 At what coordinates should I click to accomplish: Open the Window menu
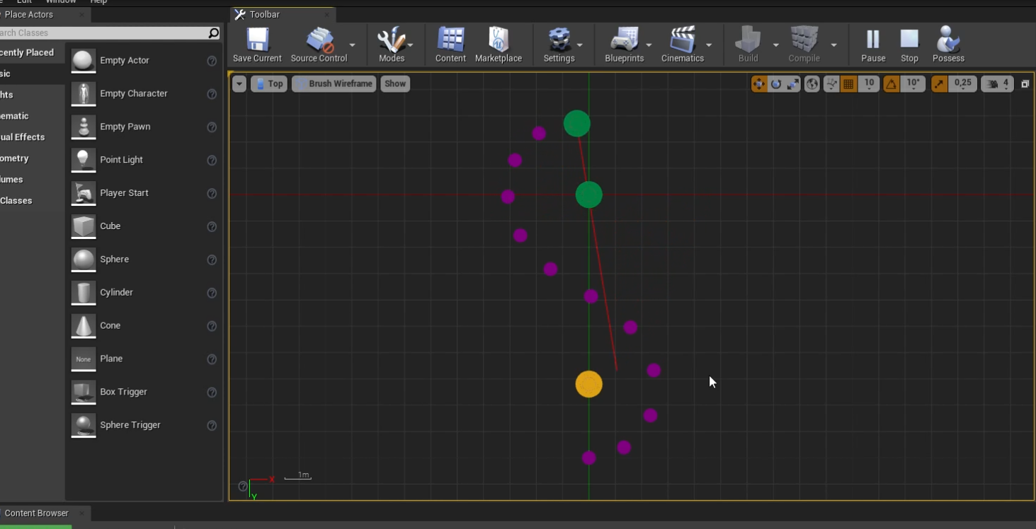pyautogui.click(x=61, y=2)
